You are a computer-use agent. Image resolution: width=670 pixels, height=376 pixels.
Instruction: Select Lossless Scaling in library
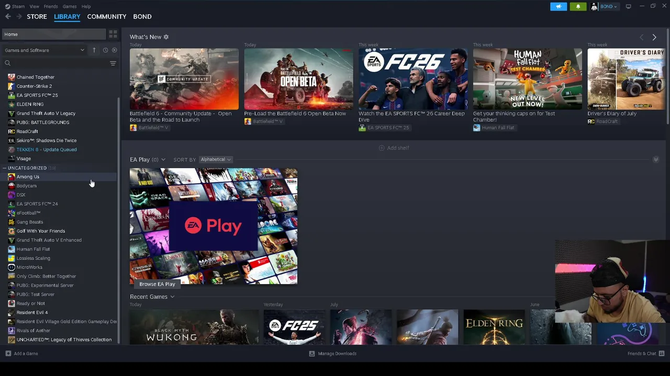(x=33, y=258)
